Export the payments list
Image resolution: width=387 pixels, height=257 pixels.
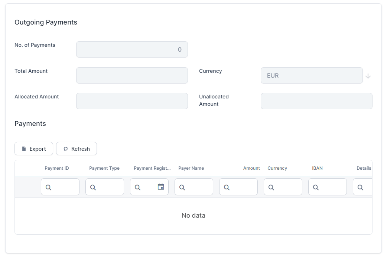point(34,149)
